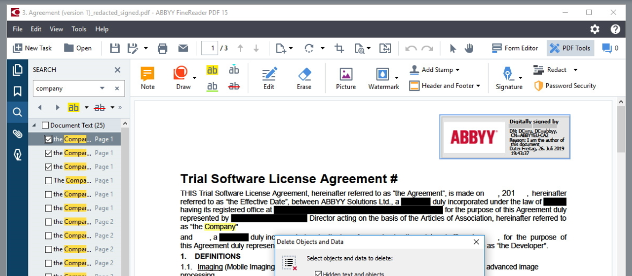This screenshot has width=632, height=276.
Task: Open search history dropdown in search field
Action: pos(102,89)
